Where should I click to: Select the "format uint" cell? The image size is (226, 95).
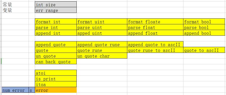(102, 21)
